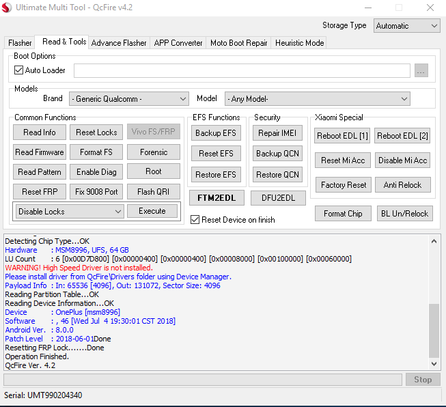Click the Forensic button
The width and height of the screenshot is (446, 407).
pyautogui.click(x=154, y=152)
